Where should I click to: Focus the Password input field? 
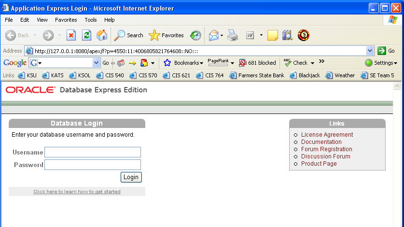93,165
